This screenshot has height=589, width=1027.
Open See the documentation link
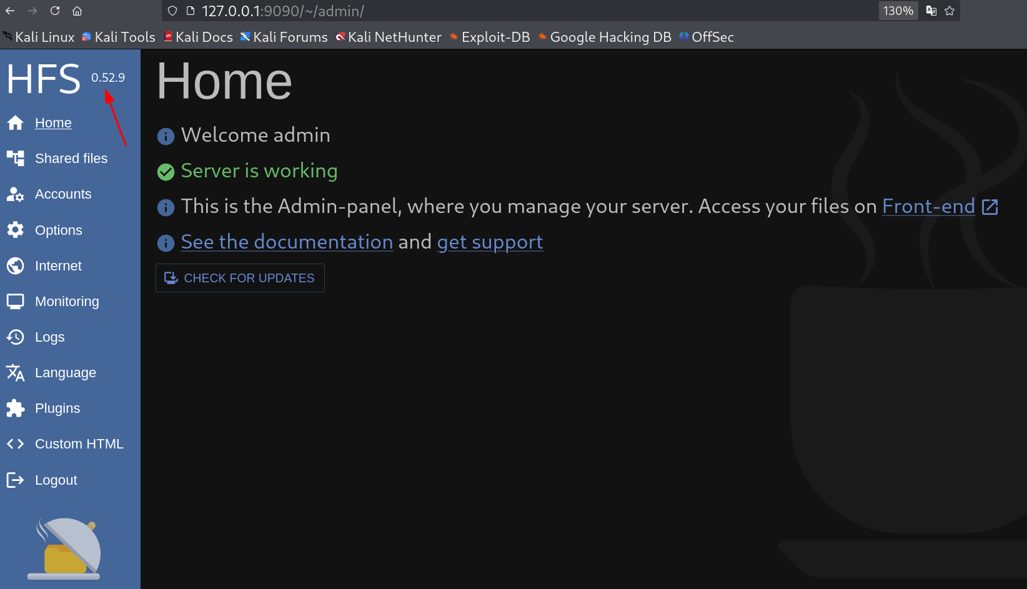(x=287, y=242)
